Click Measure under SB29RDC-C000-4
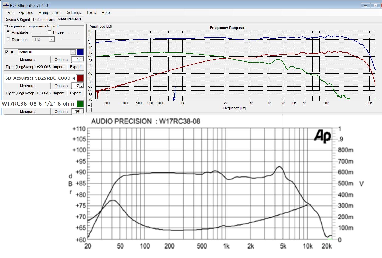 point(27,86)
